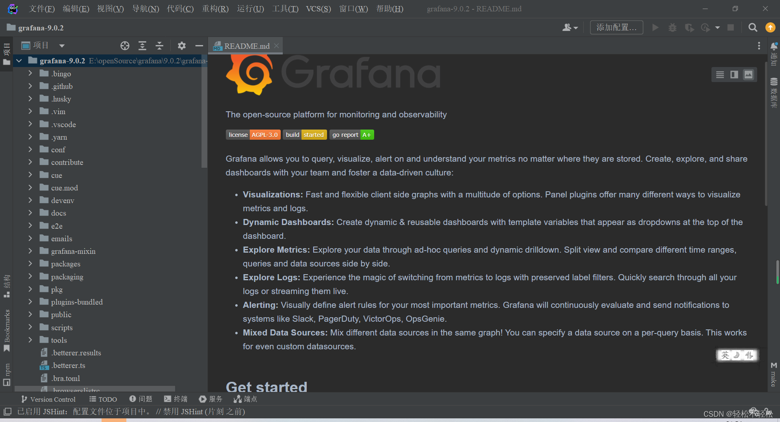The height and width of the screenshot is (422, 780).
Task: Expand the packages folder
Action: click(x=30, y=264)
